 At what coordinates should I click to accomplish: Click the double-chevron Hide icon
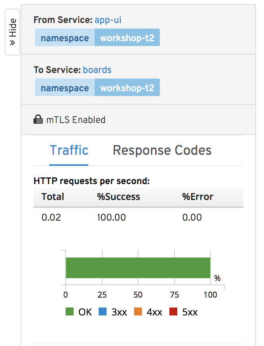12,42
